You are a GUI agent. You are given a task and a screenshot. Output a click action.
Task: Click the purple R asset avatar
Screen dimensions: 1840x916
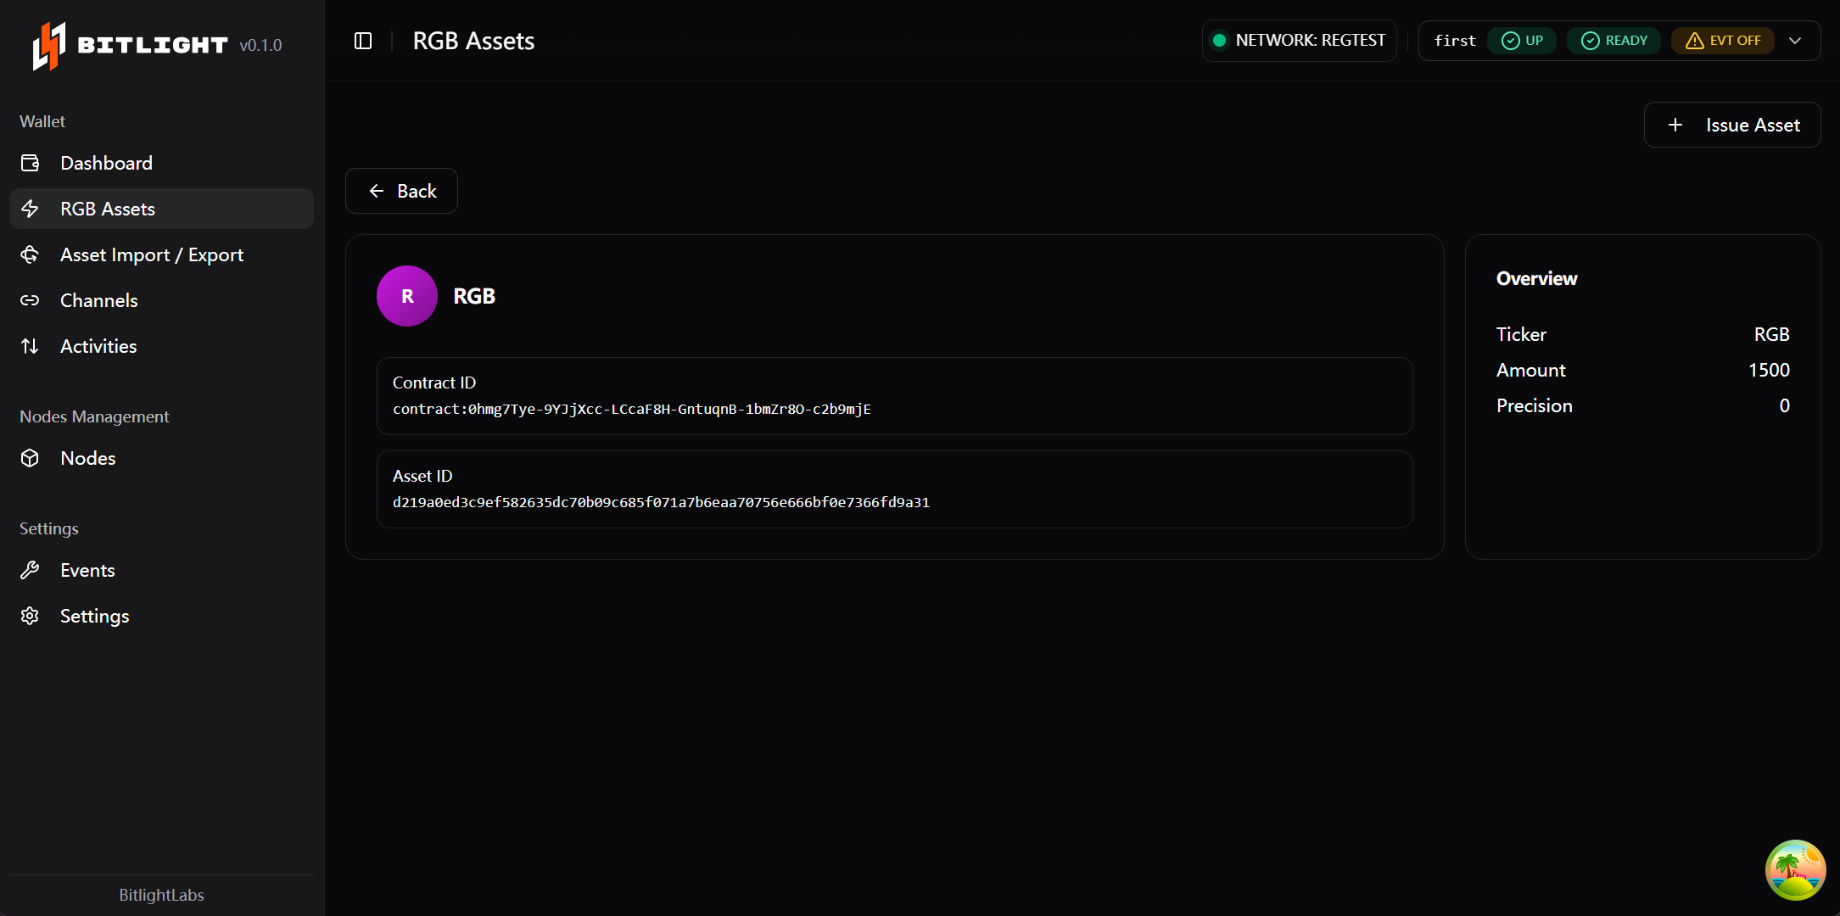tap(407, 296)
